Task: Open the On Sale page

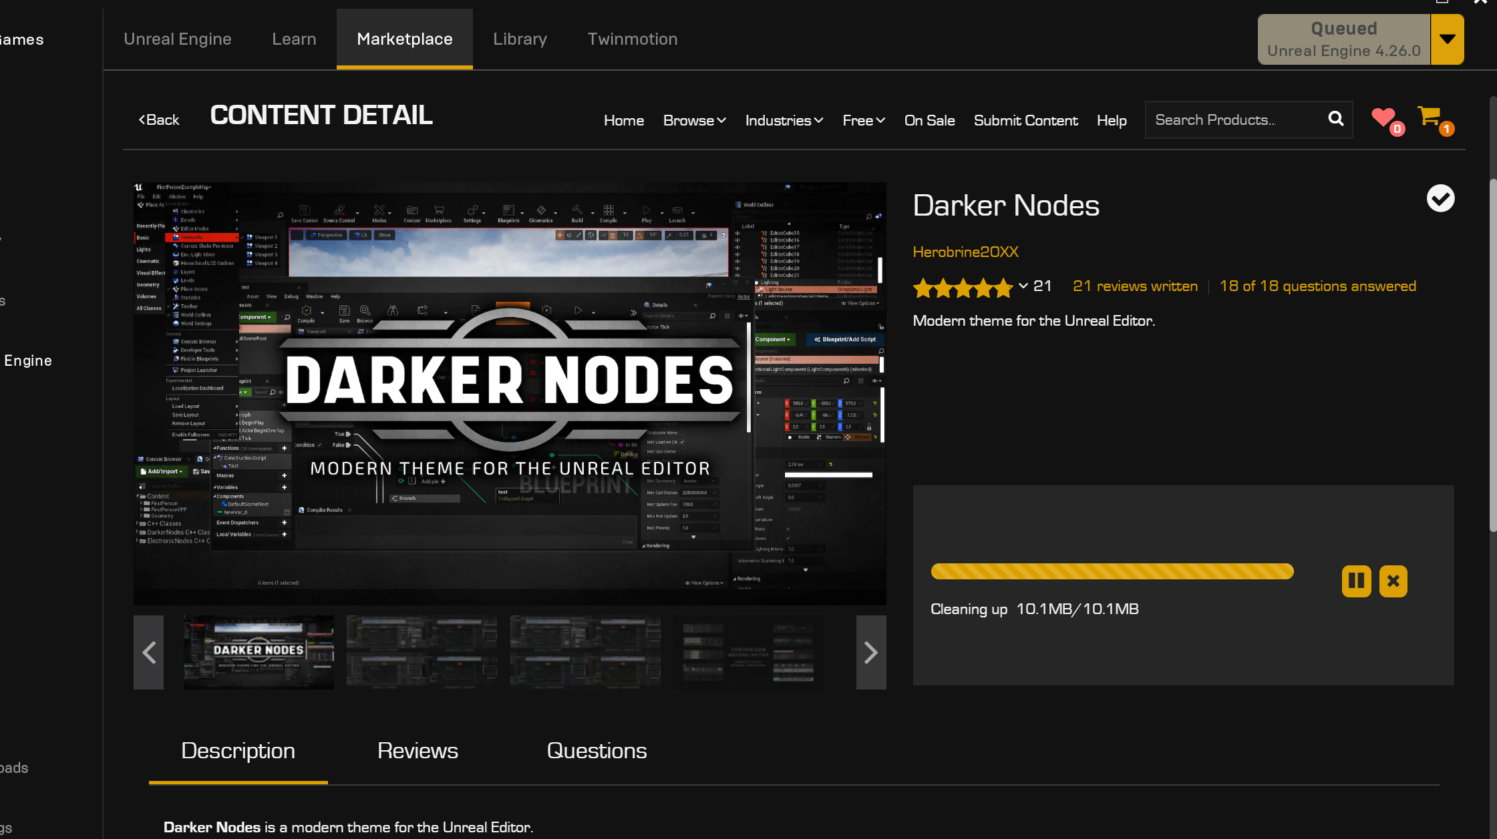Action: pyautogui.click(x=929, y=120)
